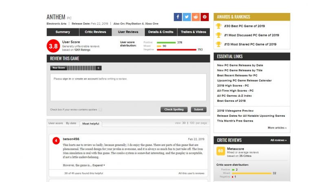Click the green Positive distribution bar
The image size is (326, 182).
[166, 43]
